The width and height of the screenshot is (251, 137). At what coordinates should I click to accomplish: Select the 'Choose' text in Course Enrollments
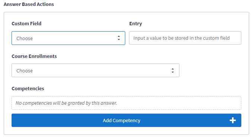(25, 71)
